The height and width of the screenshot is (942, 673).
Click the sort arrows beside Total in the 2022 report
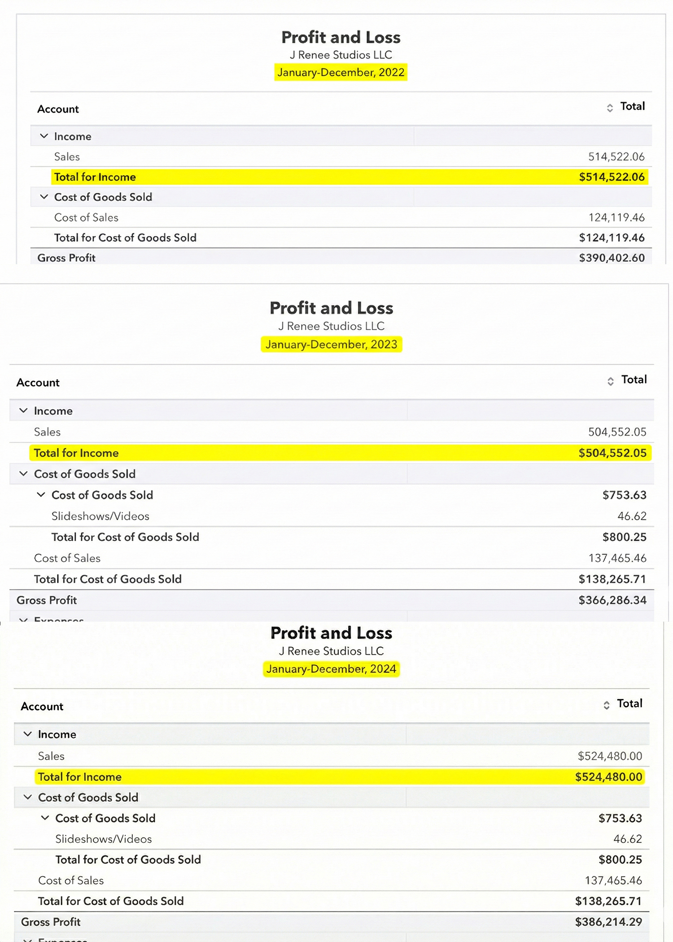coord(609,108)
